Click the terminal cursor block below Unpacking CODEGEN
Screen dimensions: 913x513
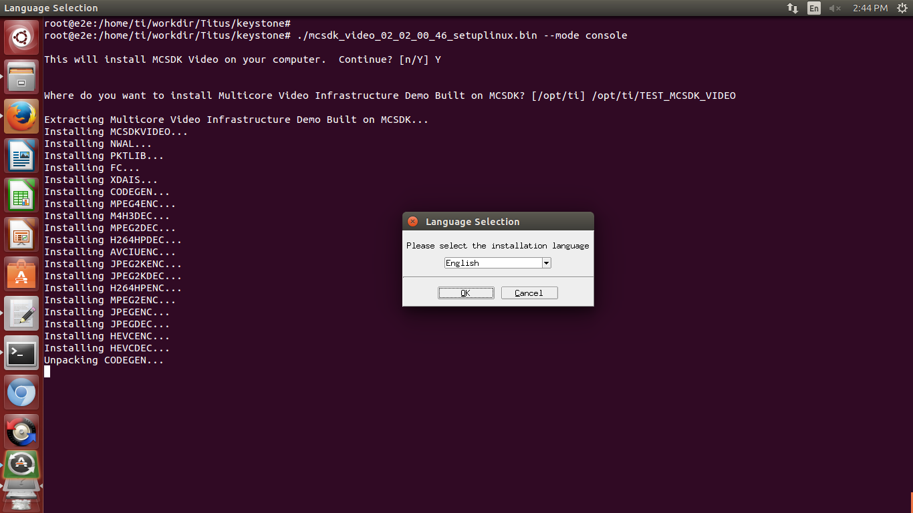tap(47, 371)
